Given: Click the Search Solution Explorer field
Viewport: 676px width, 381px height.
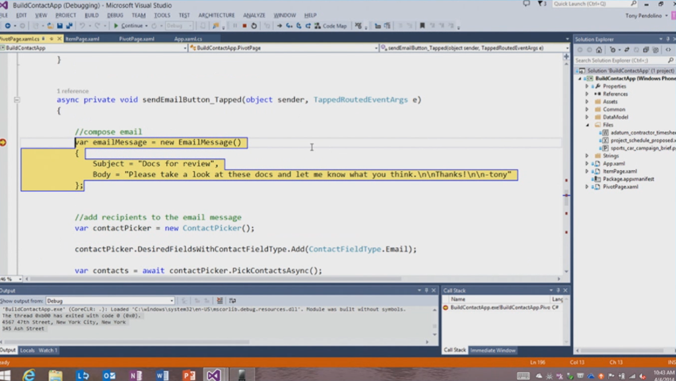Looking at the screenshot, I should (624, 60).
